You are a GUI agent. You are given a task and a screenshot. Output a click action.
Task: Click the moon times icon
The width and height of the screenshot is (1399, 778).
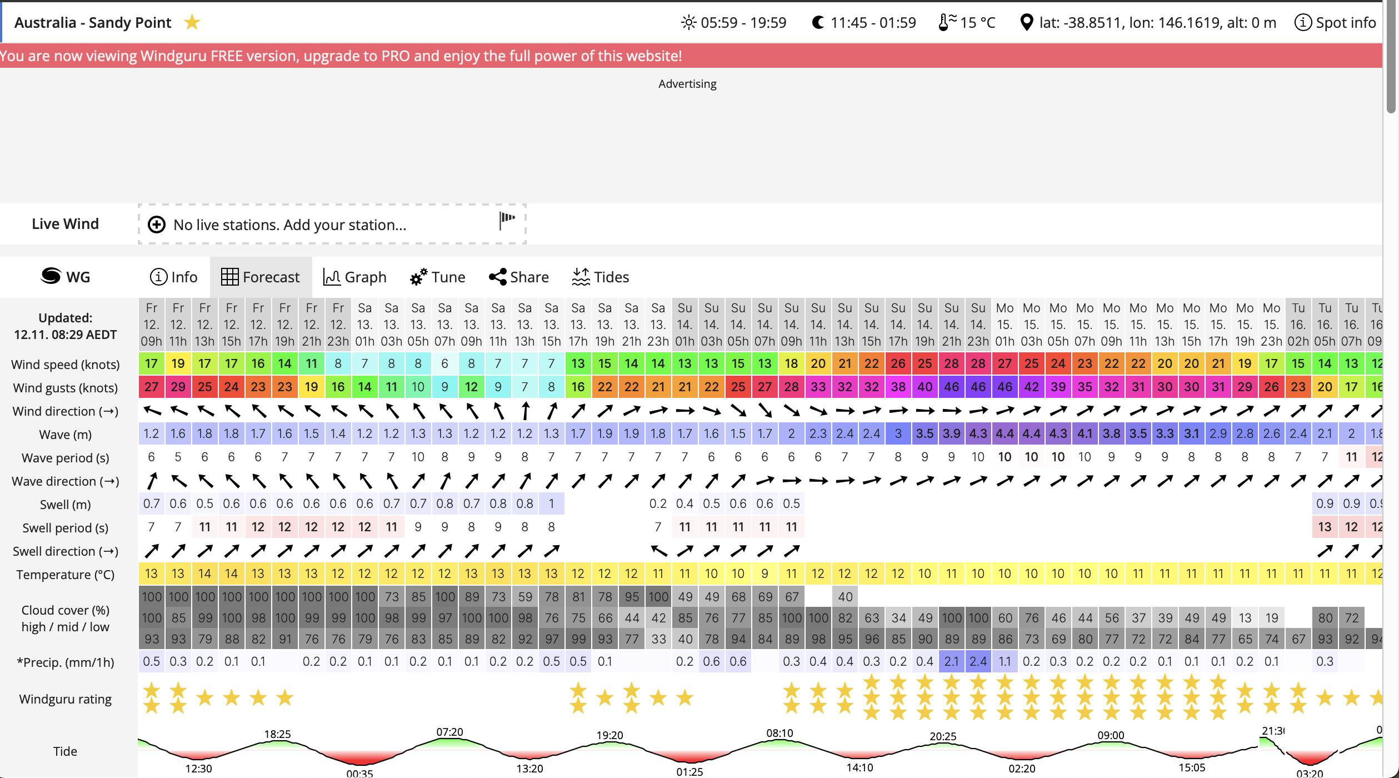[x=817, y=22]
